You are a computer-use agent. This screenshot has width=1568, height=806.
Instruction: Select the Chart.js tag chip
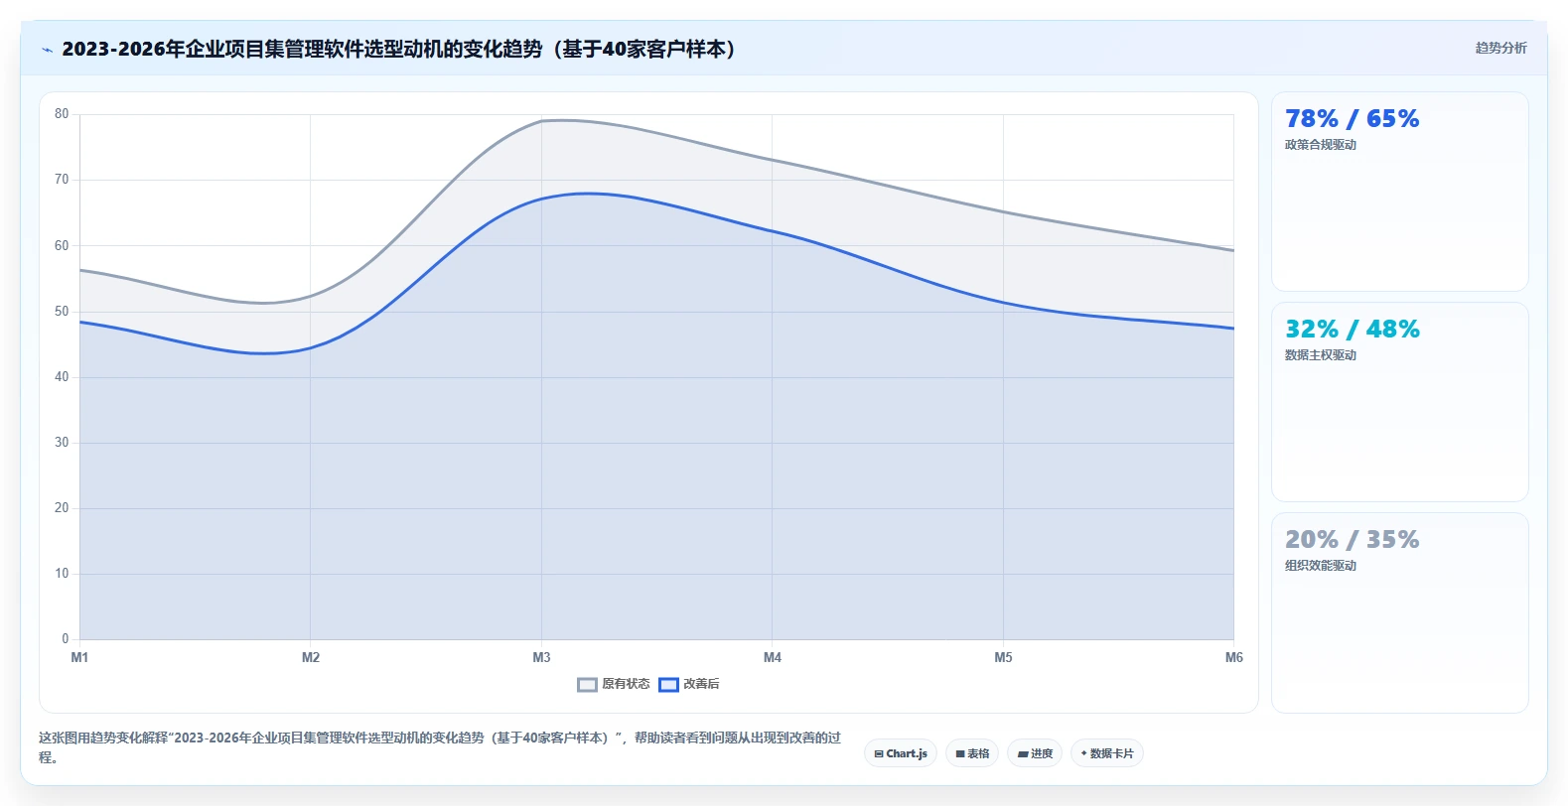pos(901,753)
